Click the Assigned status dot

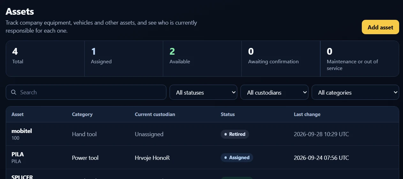226,158
